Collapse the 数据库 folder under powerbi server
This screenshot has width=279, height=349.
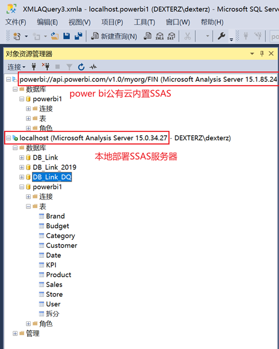pos(15,89)
